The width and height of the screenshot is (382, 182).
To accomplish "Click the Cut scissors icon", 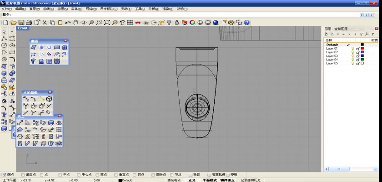I will (45, 22).
